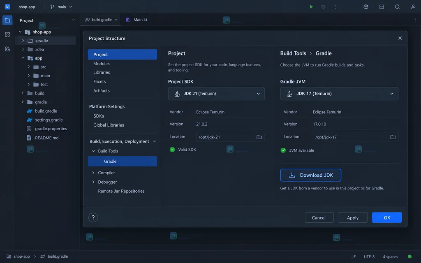This screenshot has height=263, width=421.
Task: Click the Run (play) icon
Action: coord(311,7)
